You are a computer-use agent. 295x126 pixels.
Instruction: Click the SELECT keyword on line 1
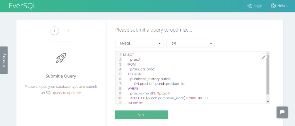coord(128,55)
